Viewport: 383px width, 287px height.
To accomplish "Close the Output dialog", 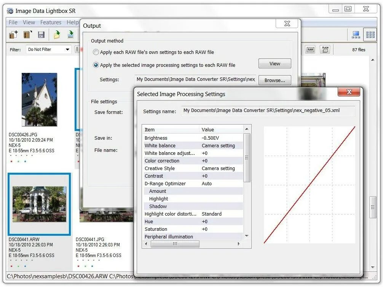I will 287,24.
